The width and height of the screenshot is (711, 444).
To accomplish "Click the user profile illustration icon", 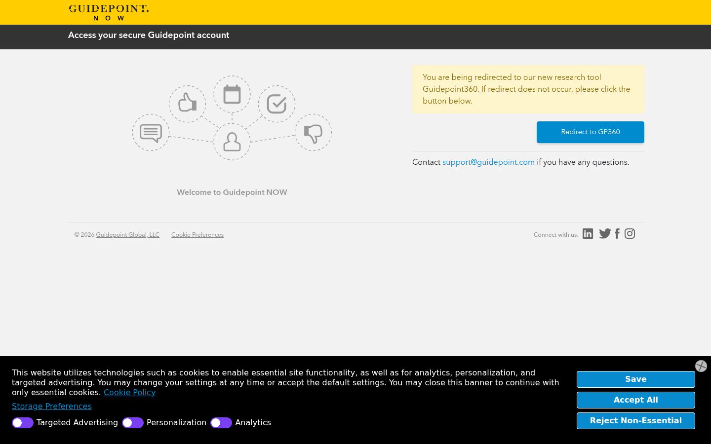I will pyautogui.click(x=232, y=142).
